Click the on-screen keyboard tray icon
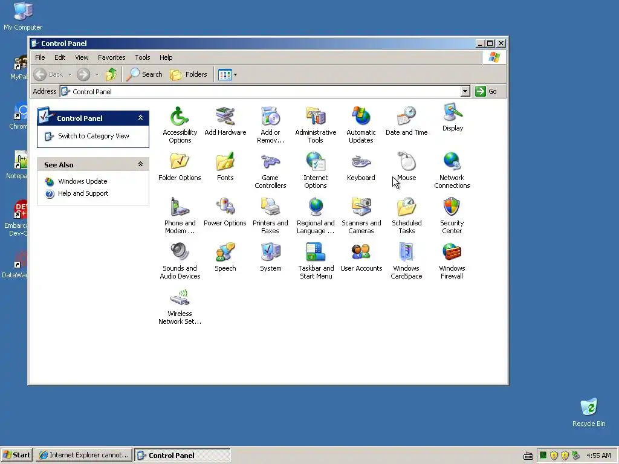This screenshot has width=619, height=464. click(528, 456)
